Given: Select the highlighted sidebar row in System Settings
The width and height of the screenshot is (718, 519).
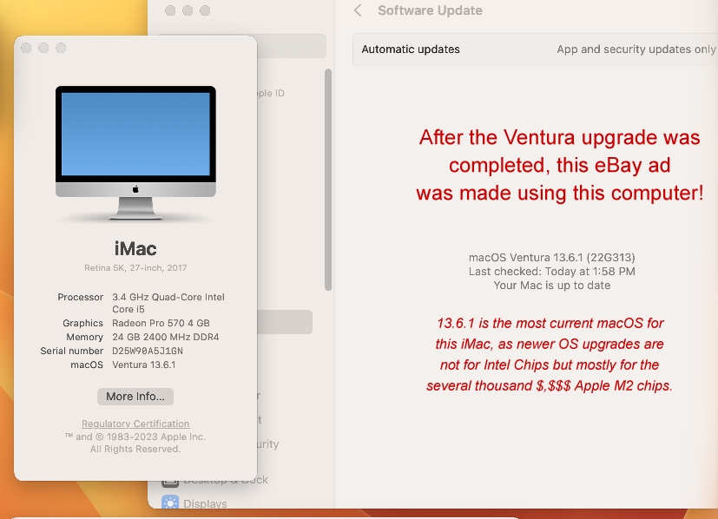Looking at the screenshot, I should coord(285,322).
